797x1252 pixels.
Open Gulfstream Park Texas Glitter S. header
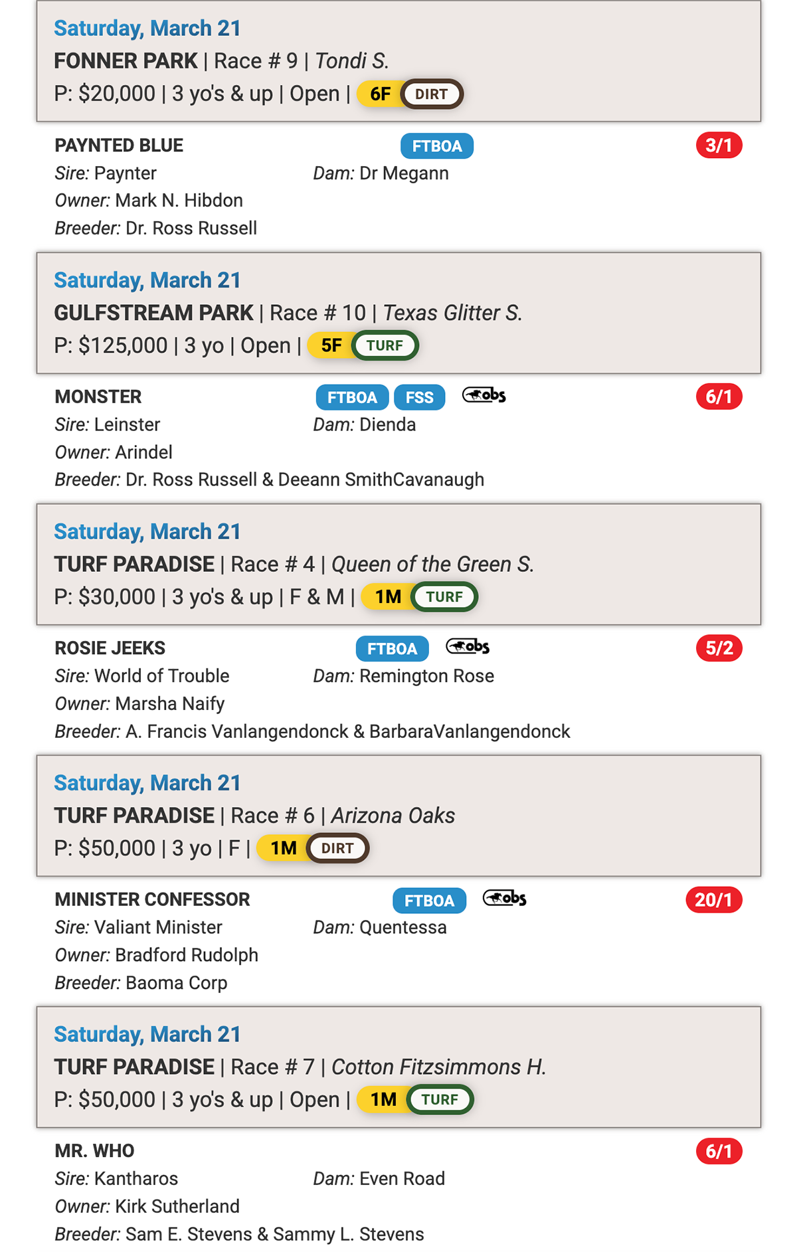point(398,313)
